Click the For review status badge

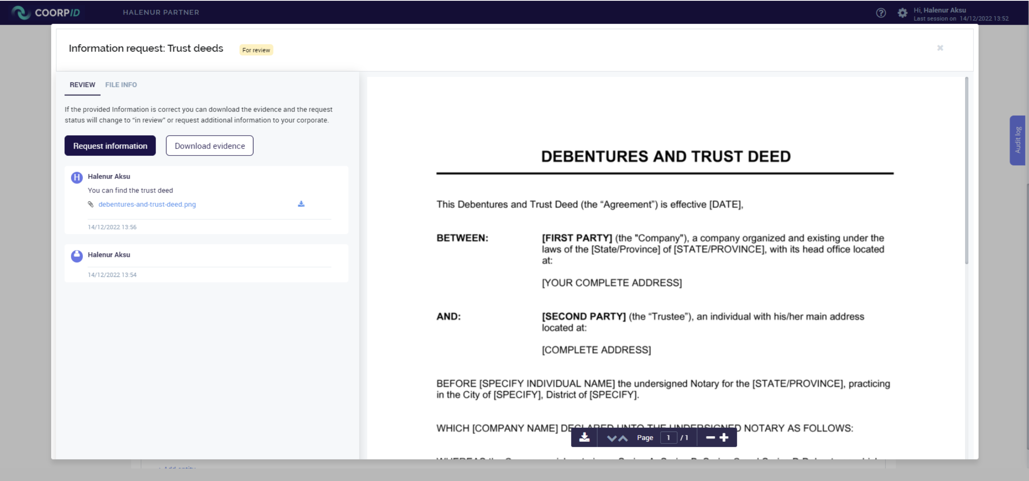point(256,50)
